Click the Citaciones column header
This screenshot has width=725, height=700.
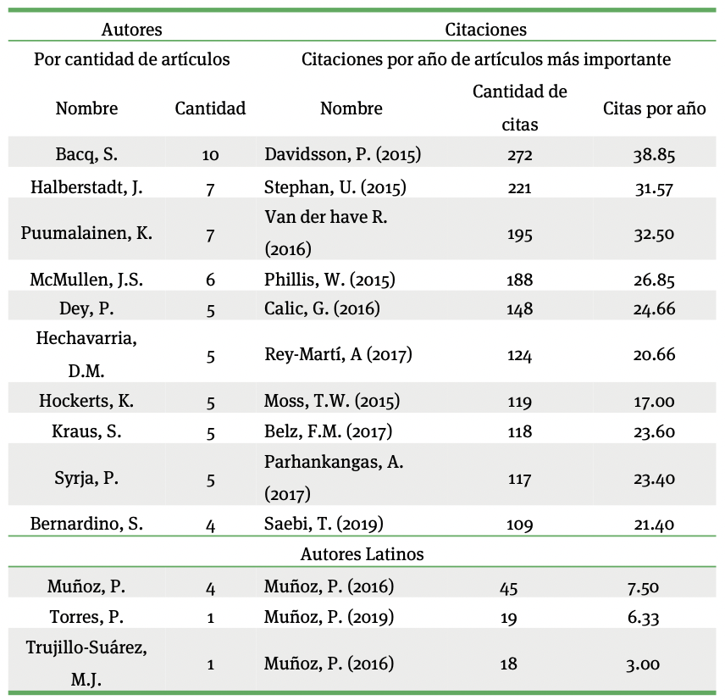(x=485, y=30)
